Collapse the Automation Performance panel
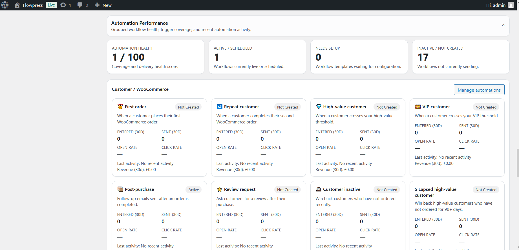Screen dimensions: 519x250 pyautogui.click(x=503, y=25)
